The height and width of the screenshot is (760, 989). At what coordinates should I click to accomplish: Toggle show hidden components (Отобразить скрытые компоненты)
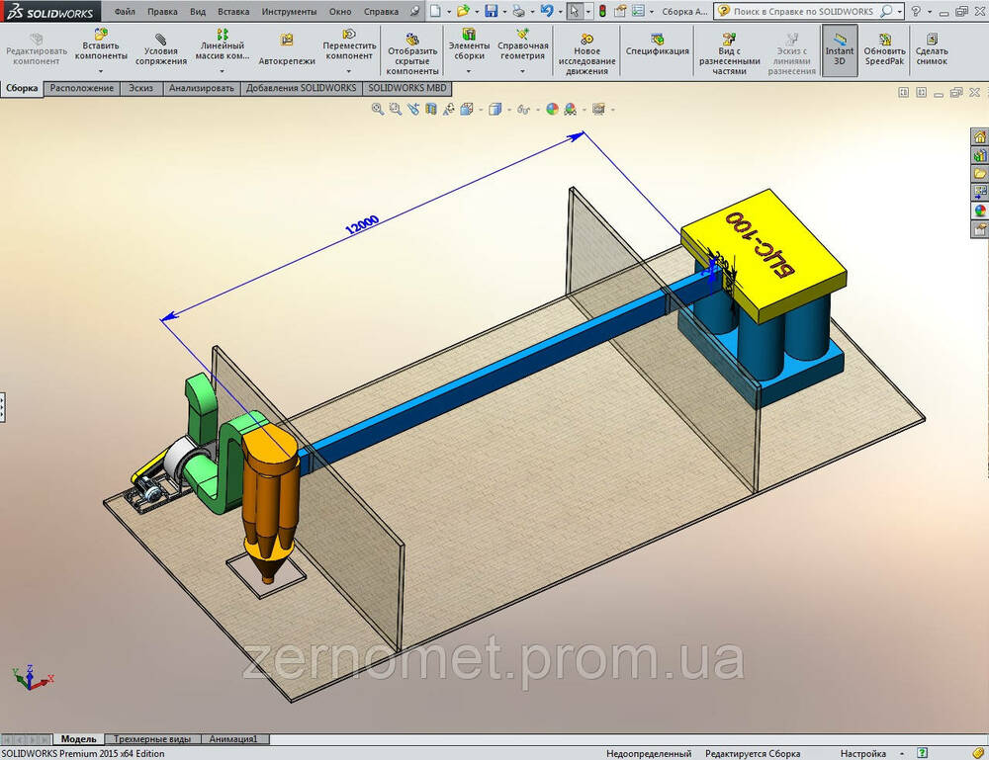point(412,49)
